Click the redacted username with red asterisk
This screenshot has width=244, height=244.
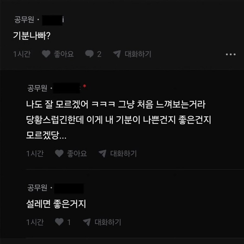pyautogui.click(x=67, y=88)
